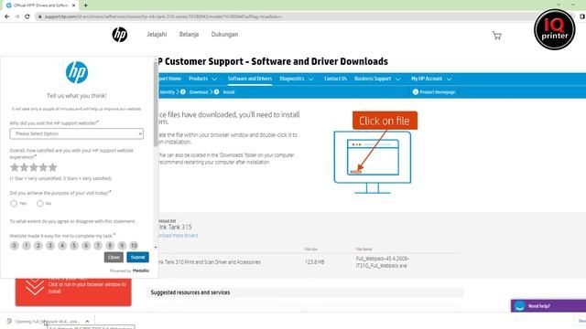
Task: Open the shopping cart icon
Action: 496,36
